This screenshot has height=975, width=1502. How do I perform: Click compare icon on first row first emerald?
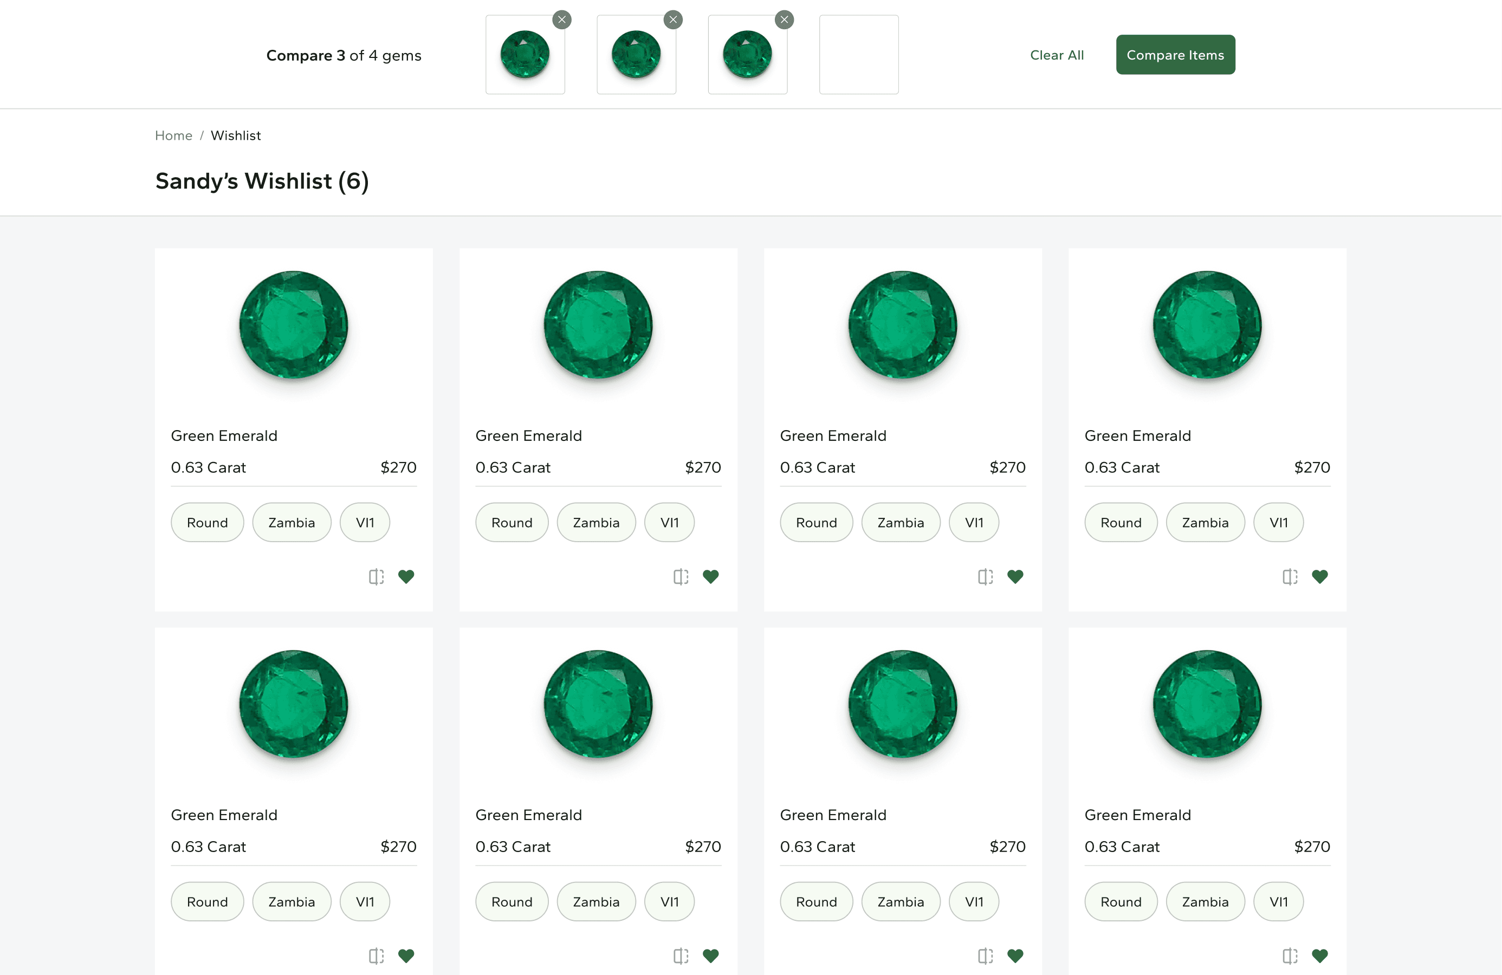(376, 577)
